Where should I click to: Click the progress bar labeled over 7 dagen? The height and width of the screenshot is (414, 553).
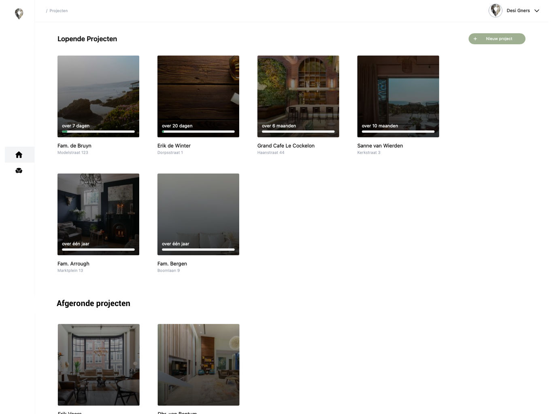coord(98,131)
